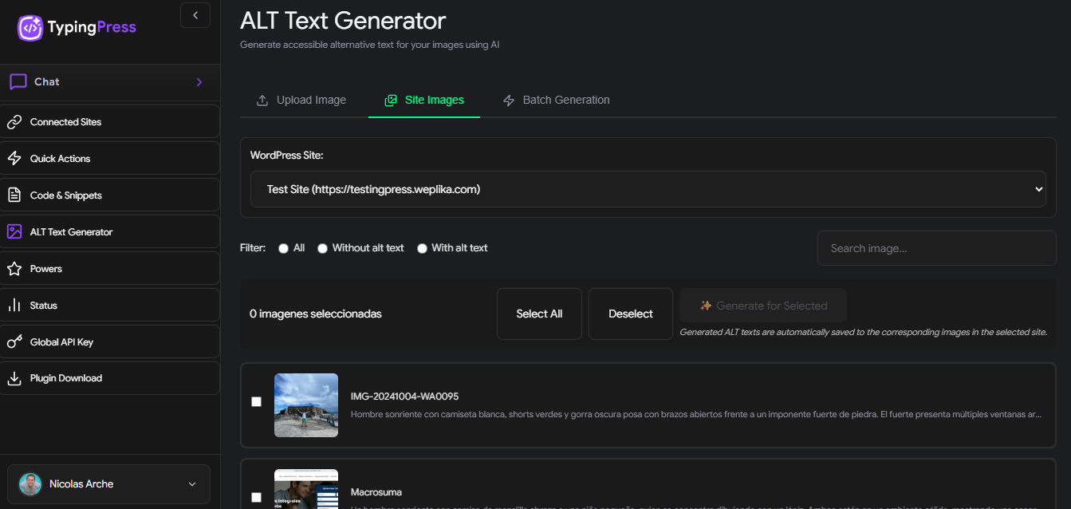This screenshot has width=1071, height=509.
Task: Click the Plugin Download arrow icon
Action: [14, 378]
